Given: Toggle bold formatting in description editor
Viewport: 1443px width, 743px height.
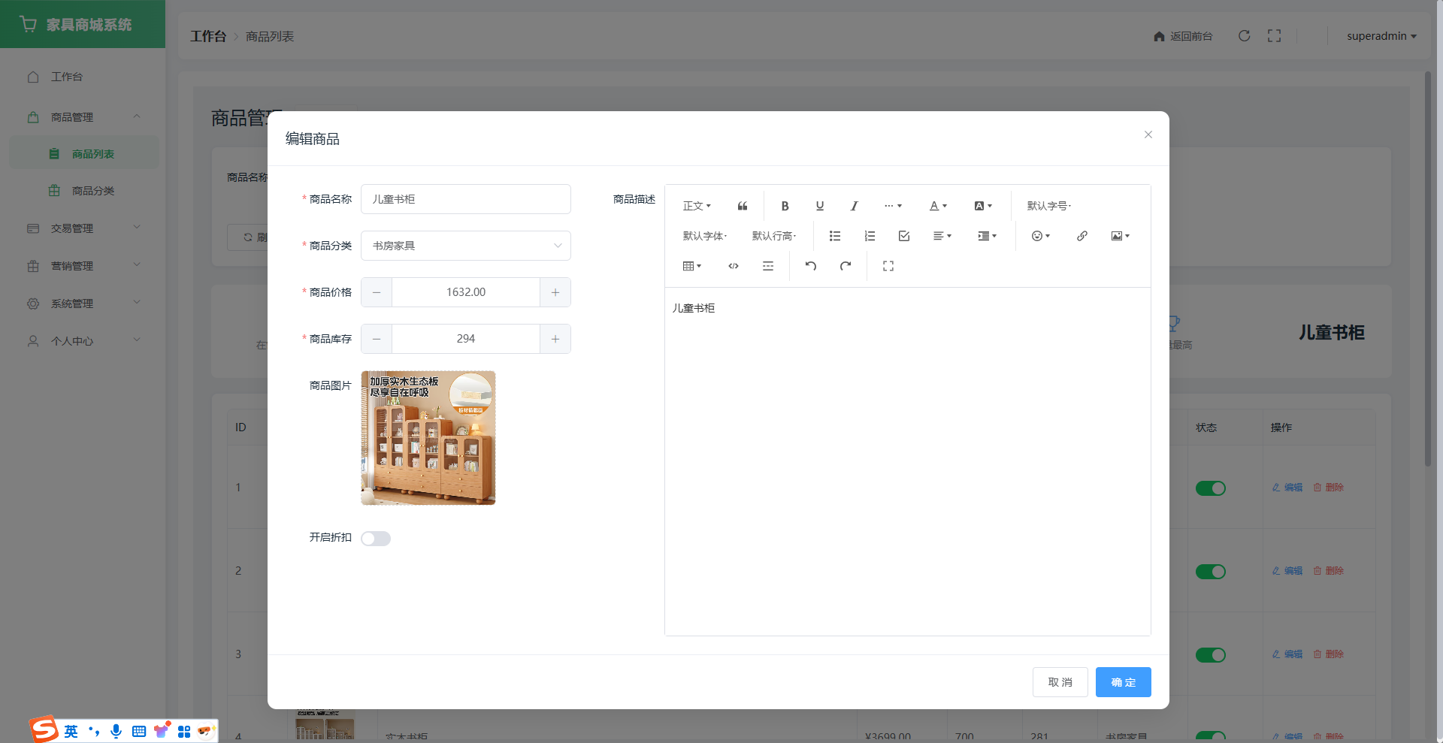Looking at the screenshot, I should 785,206.
